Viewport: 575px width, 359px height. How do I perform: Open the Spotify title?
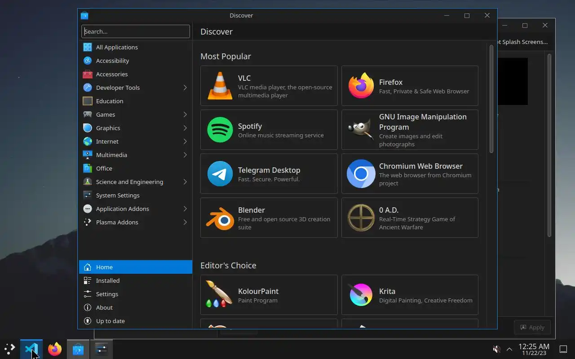250,126
